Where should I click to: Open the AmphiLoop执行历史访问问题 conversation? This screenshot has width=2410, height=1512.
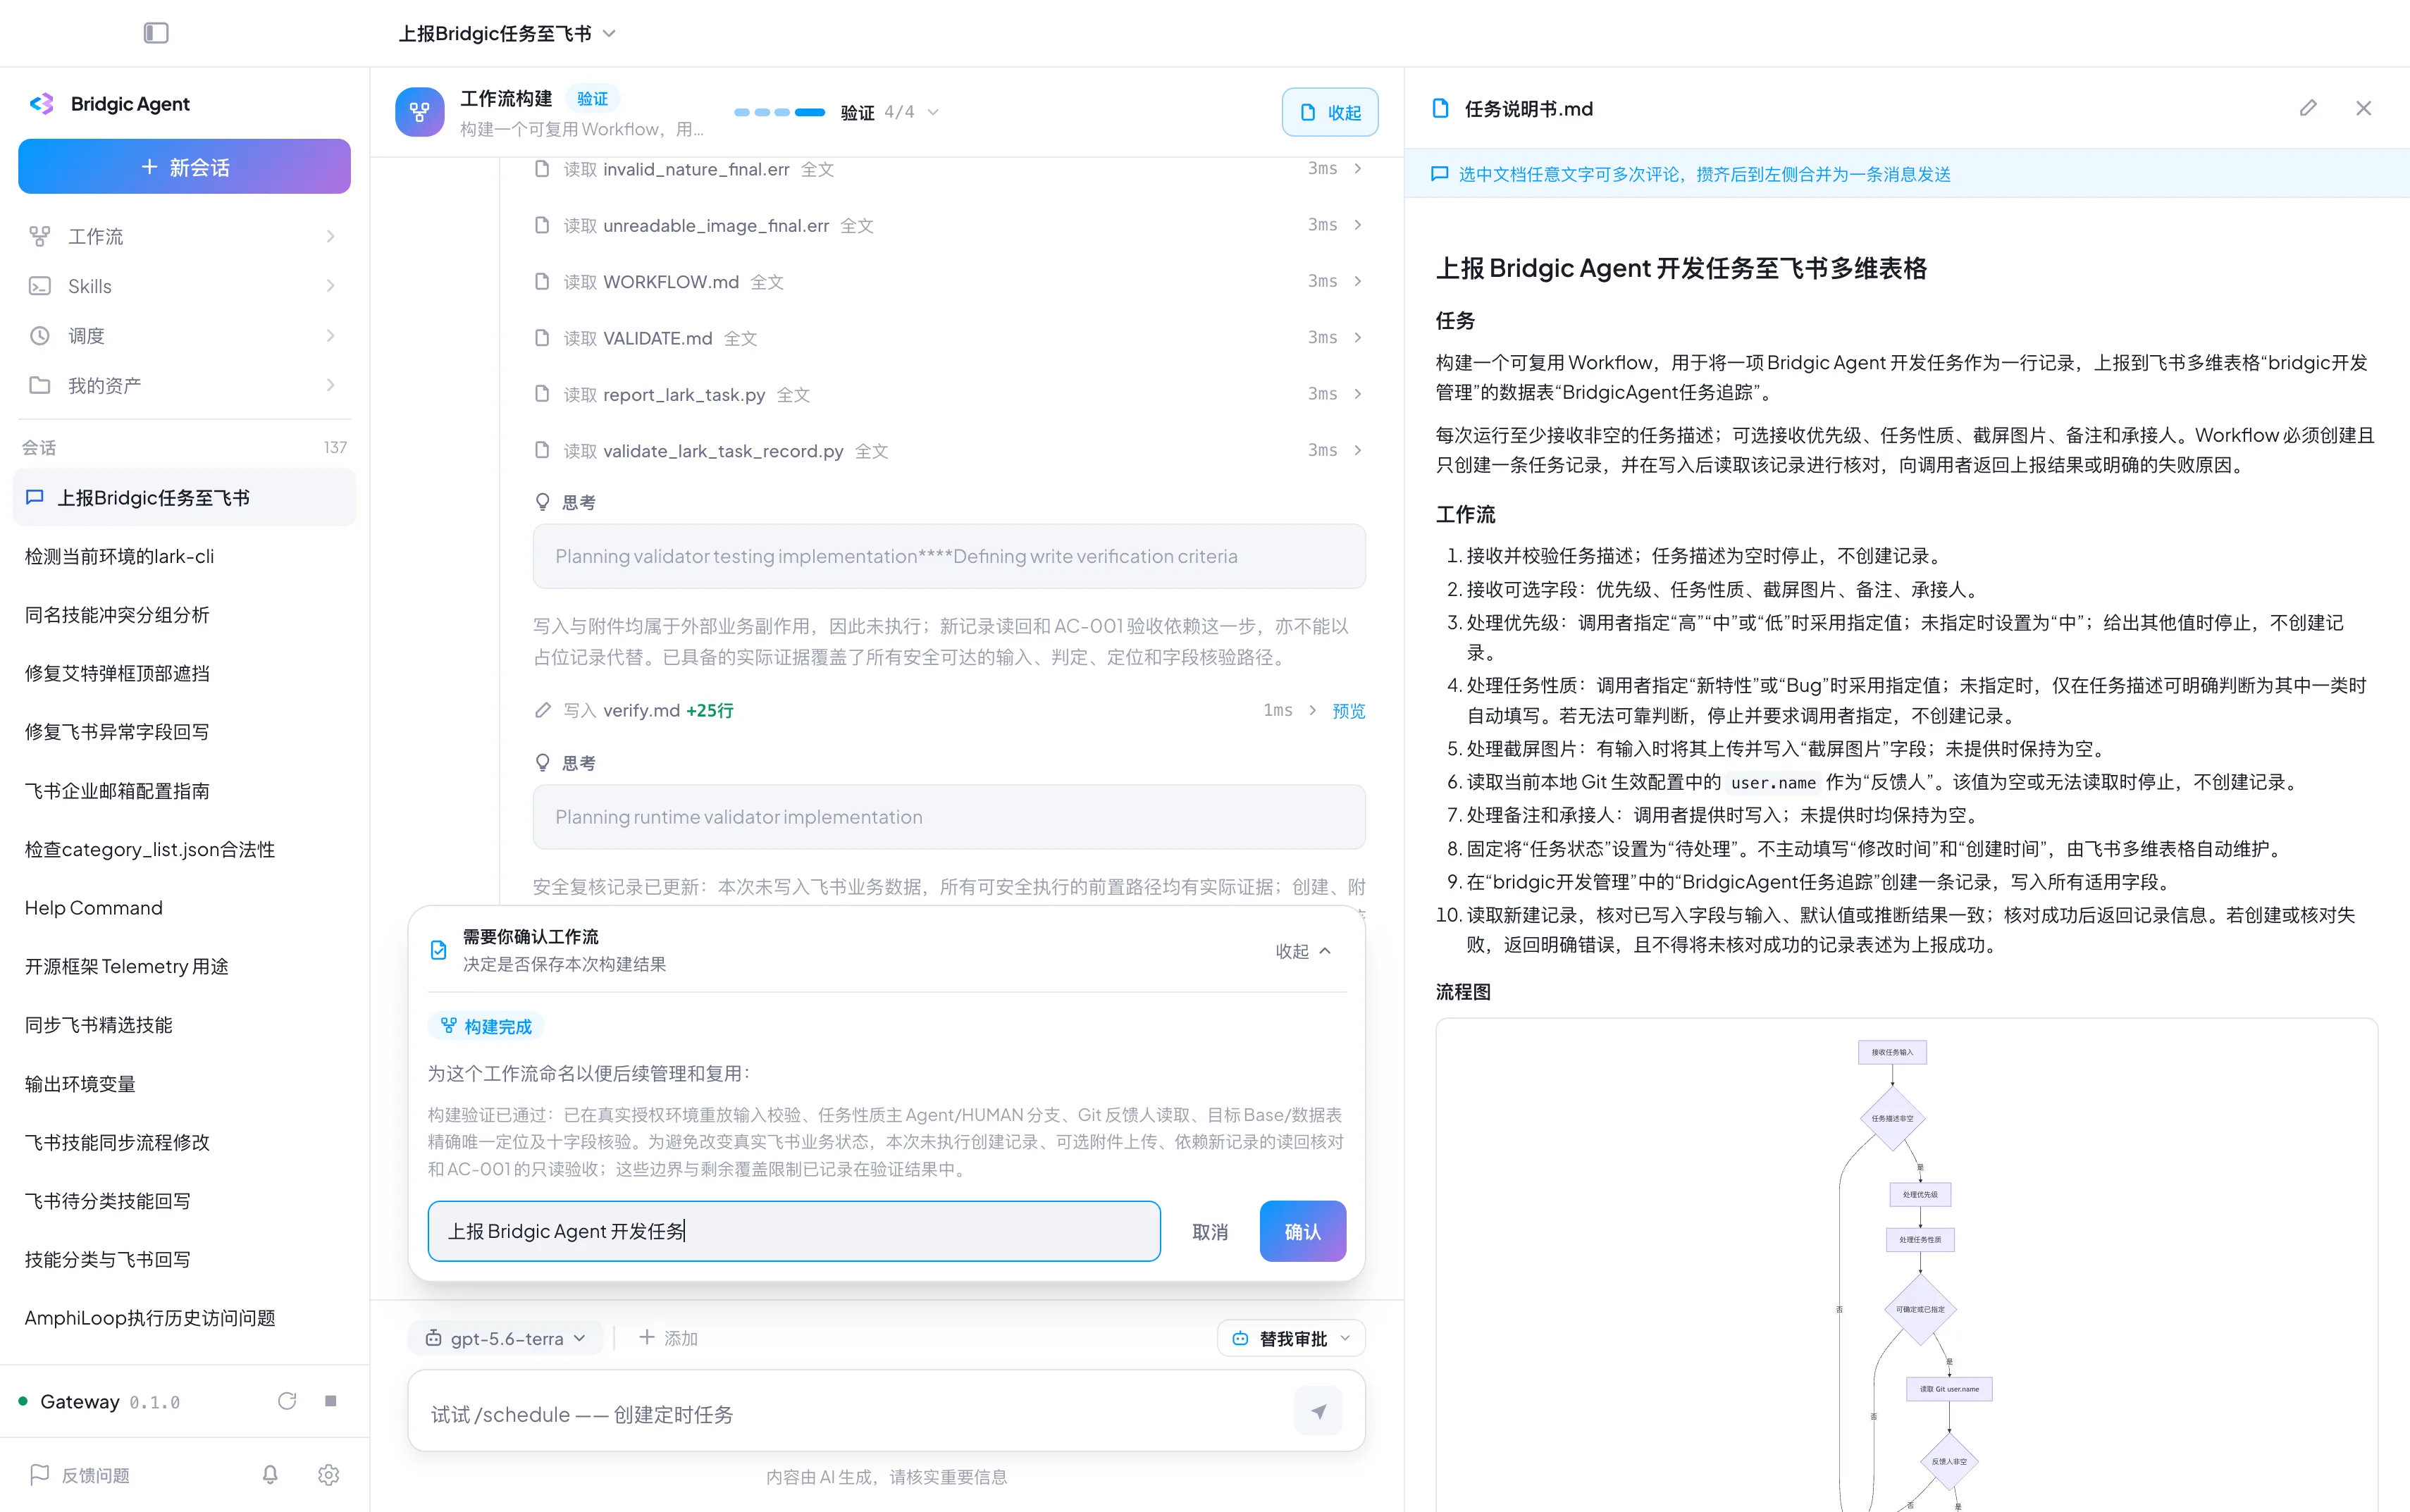coord(184,1318)
